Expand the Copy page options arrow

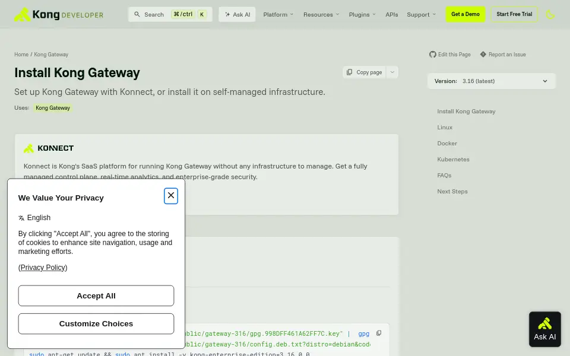pos(392,72)
